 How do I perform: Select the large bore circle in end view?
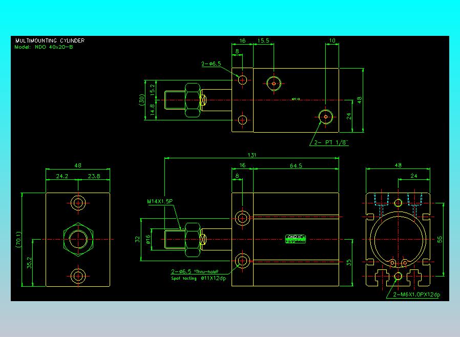(x=398, y=240)
